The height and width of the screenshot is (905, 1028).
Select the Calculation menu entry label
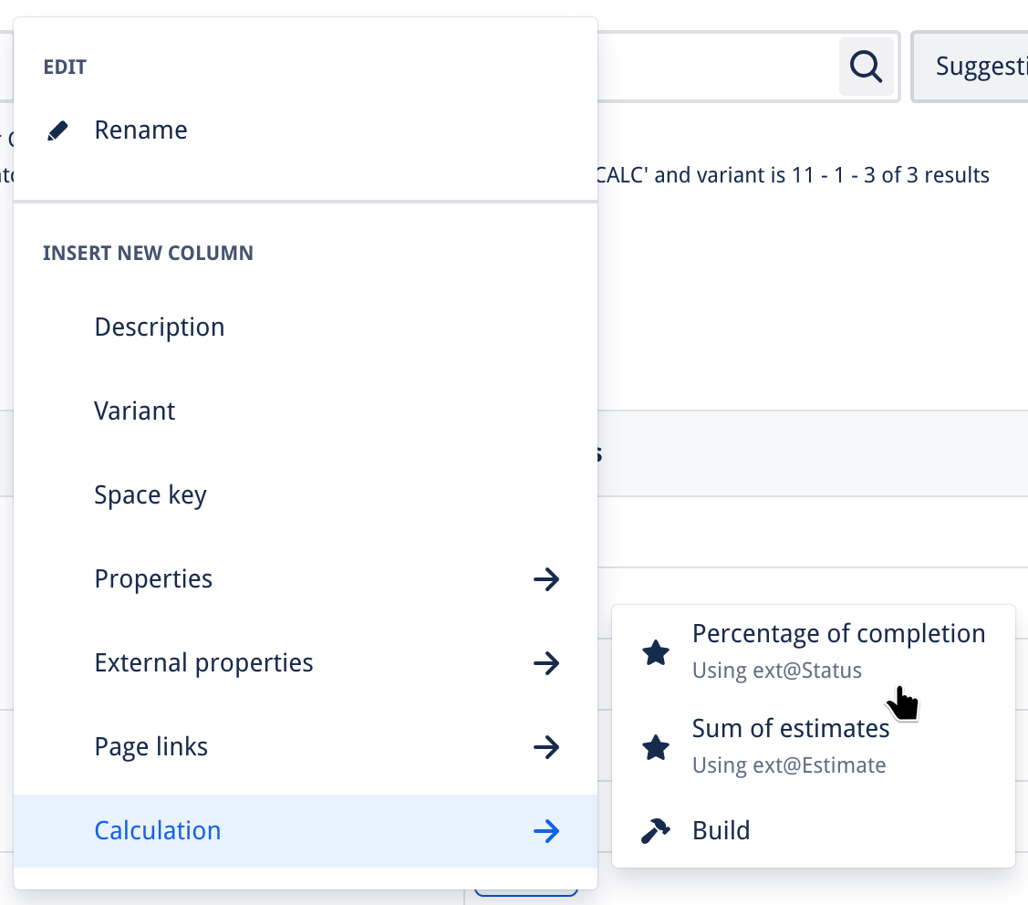158,831
